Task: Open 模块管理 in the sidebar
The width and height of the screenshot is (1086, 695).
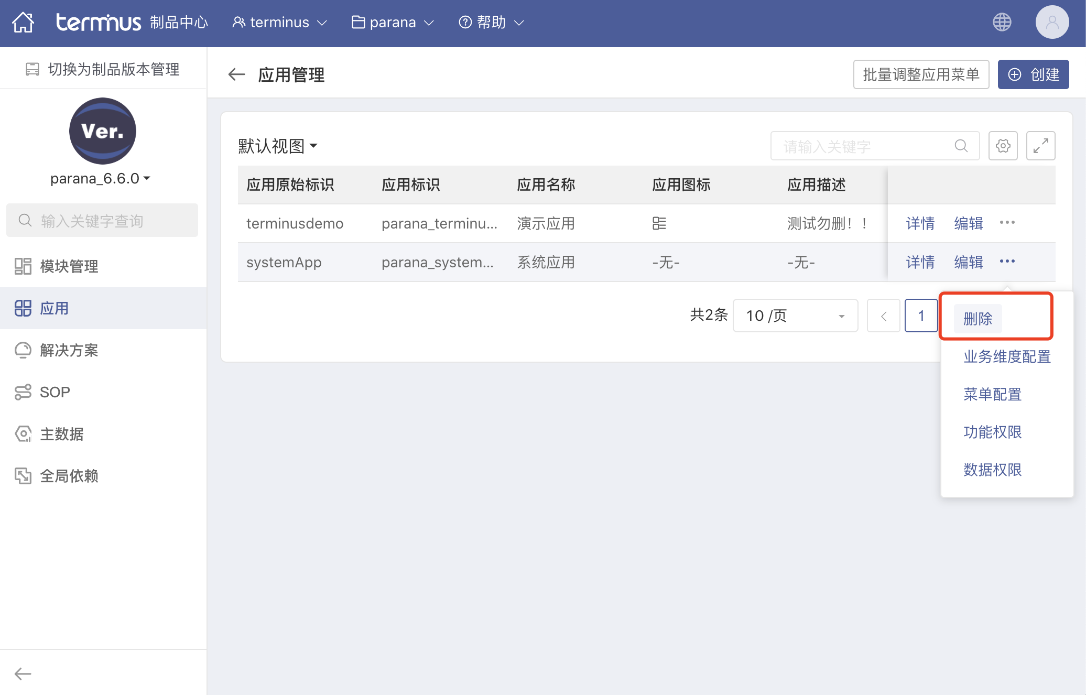Action: click(x=103, y=266)
